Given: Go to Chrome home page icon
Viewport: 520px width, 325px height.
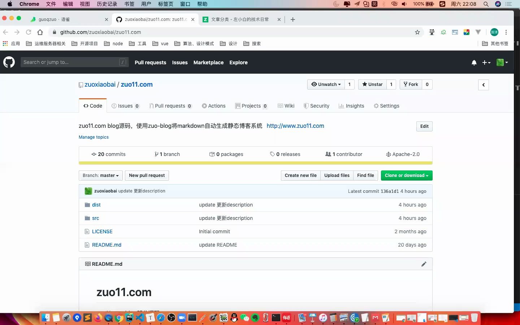Looking at the screenshot, I should [x=40, y=32].
